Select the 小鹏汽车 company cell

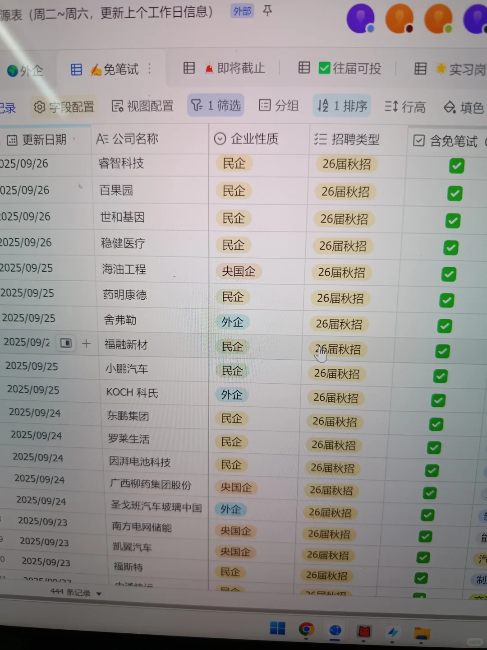coord(154,369)
